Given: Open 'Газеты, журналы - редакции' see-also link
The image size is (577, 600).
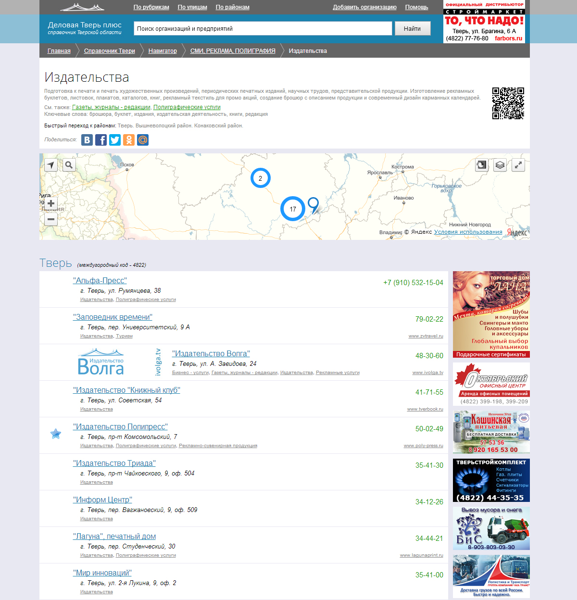Looking at the screenshot, I should click(x=112, y=107).
